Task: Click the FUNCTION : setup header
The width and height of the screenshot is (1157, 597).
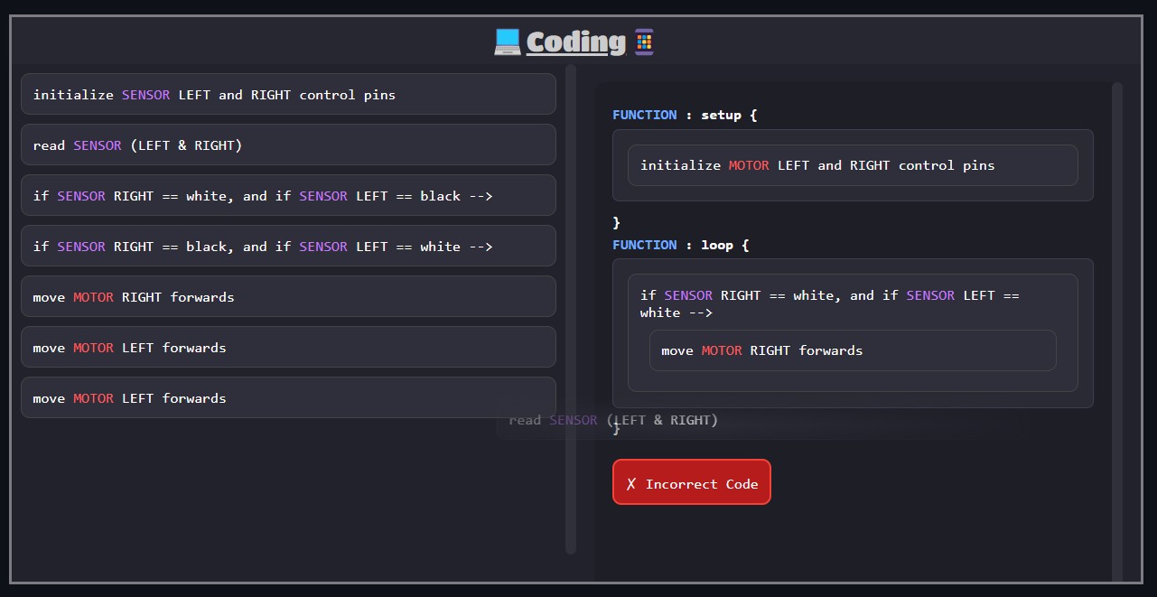Action: point(684,115)
